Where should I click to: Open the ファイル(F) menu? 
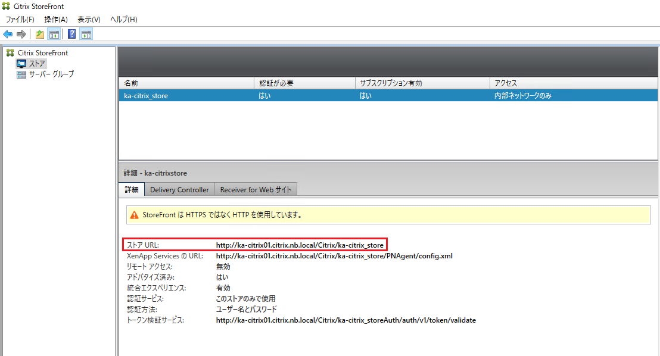click(x=20, y=20)
